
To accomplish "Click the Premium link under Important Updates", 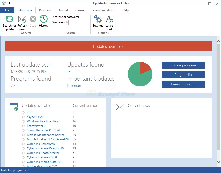I will (75, 86).
